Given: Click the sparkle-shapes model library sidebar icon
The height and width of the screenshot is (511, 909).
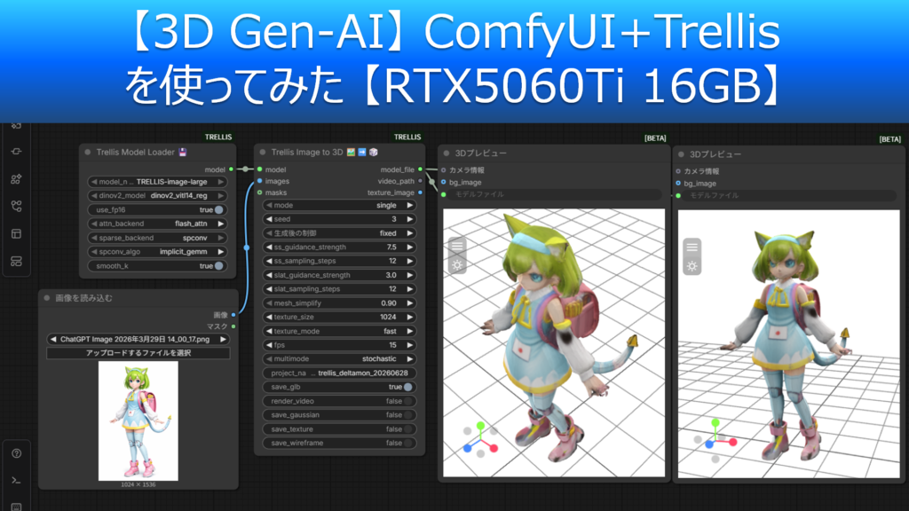Looking at the screenshot, I should pyautogui.click(x=16, y=179).
